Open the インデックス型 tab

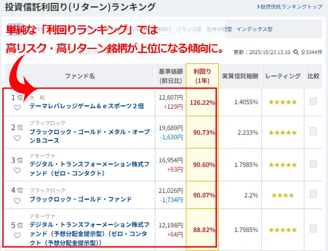pyautogui.click(x=254, y=29)
